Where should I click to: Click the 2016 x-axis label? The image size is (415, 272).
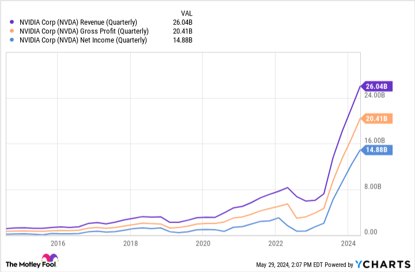point(58,243)
